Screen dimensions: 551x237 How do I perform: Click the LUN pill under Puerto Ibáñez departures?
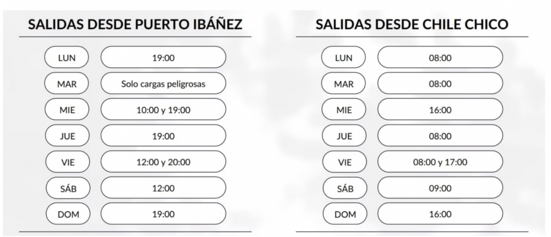coord(67,58)
